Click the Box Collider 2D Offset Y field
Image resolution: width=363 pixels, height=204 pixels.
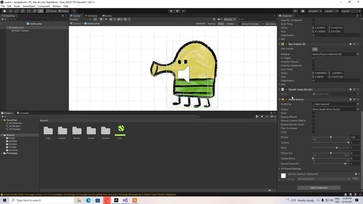coord(337,73)
